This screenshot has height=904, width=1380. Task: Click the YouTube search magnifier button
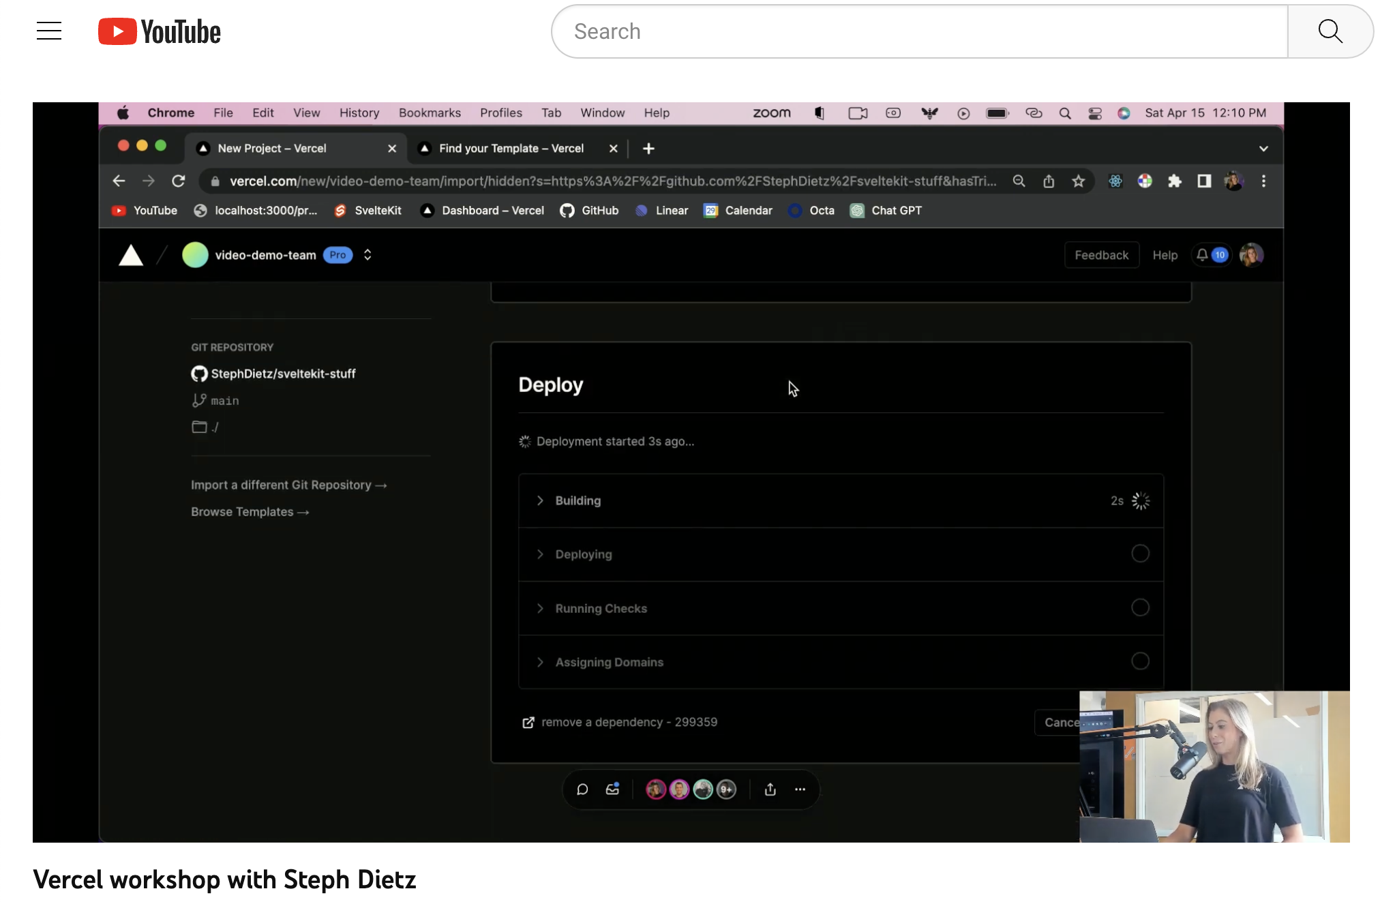click(1330, 31)
